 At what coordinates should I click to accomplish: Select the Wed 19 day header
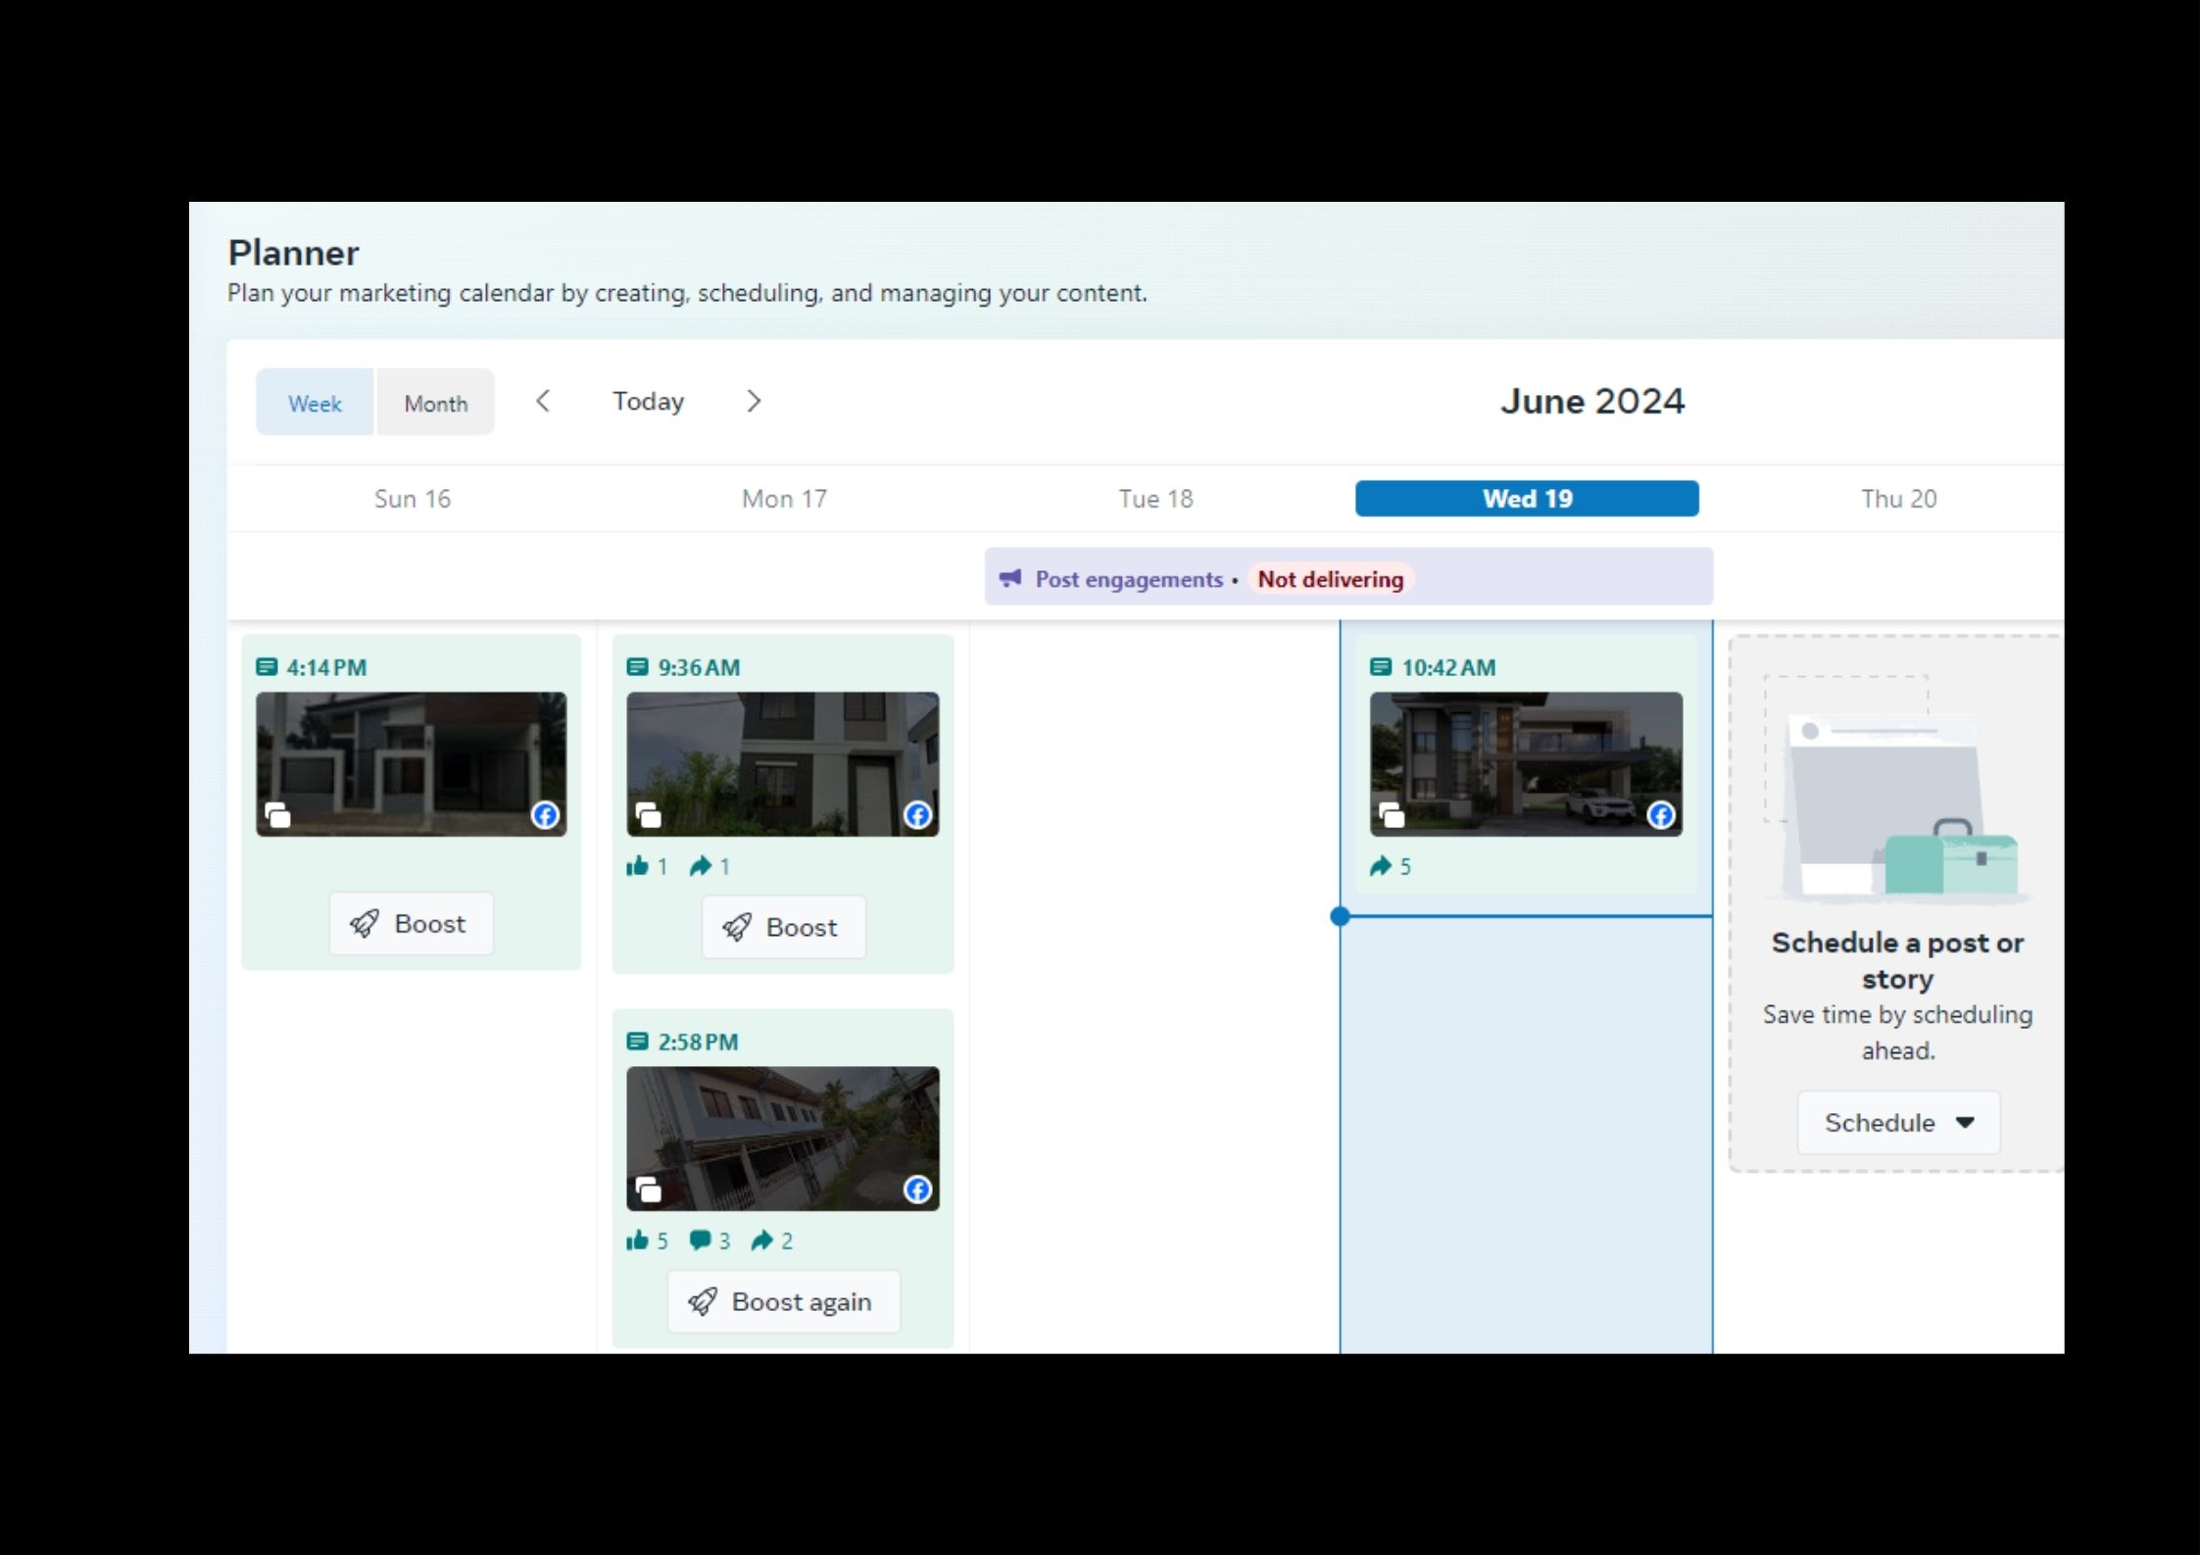(1527, 499)
